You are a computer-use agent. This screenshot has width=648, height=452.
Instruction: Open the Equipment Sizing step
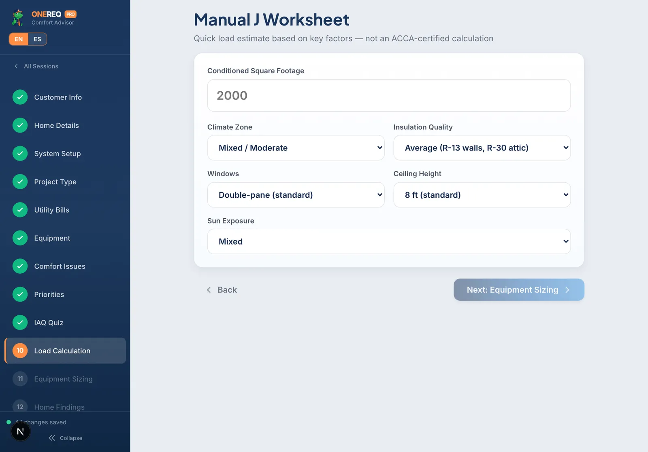point(65,379)
